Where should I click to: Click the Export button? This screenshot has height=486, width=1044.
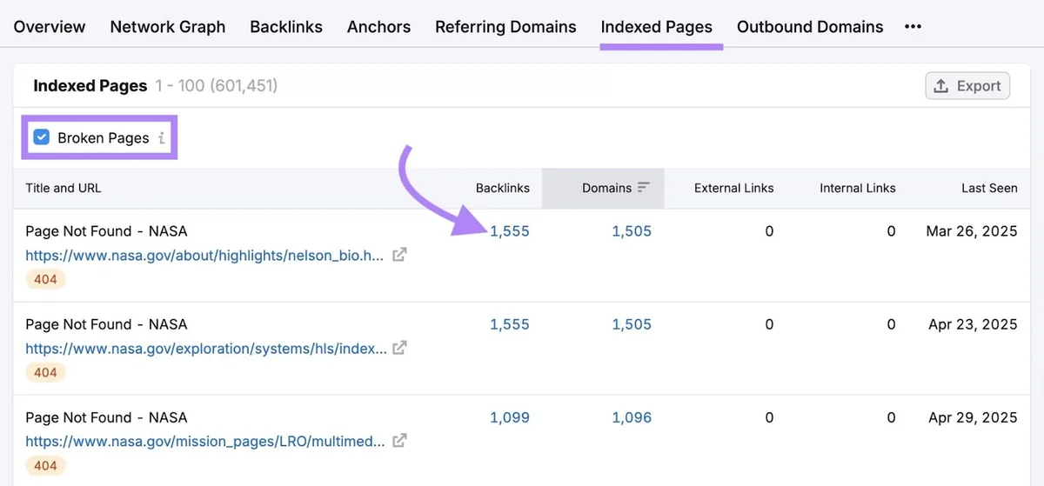967,86
